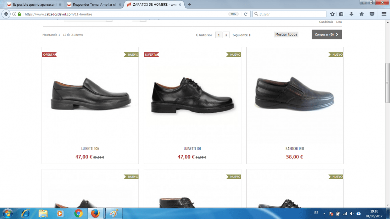Open the Comparar (0) button
Image resolution: width=390 pixels, height=219 pixels.
(327, 35)
